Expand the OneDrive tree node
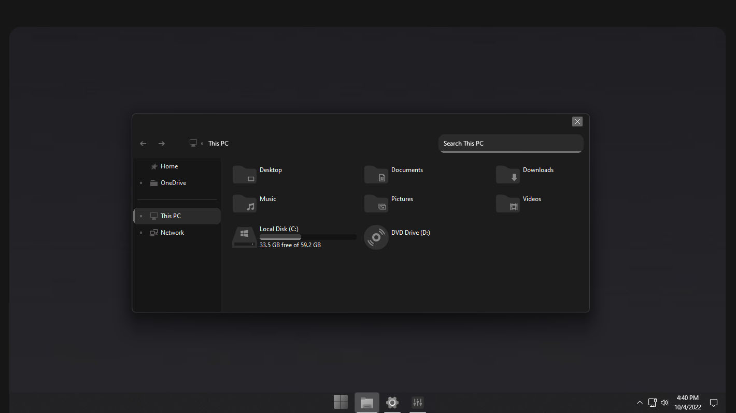Viewport: 736px width, 413px height. point(141,183)
